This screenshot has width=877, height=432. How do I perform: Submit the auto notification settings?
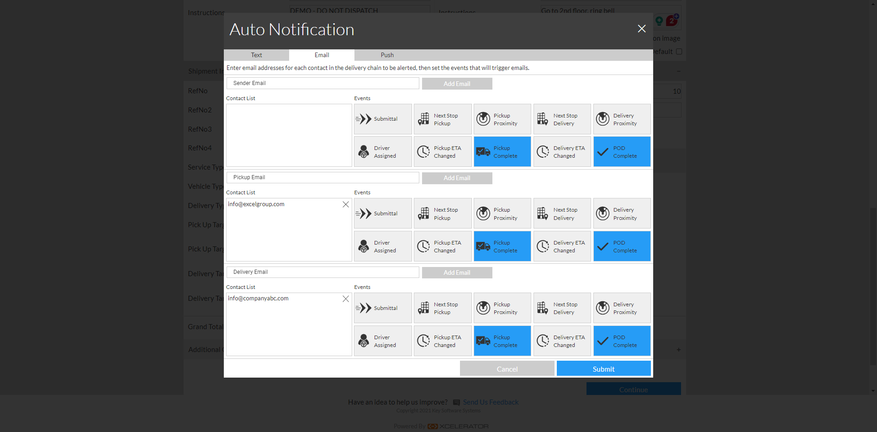click(x=603, y=368)
